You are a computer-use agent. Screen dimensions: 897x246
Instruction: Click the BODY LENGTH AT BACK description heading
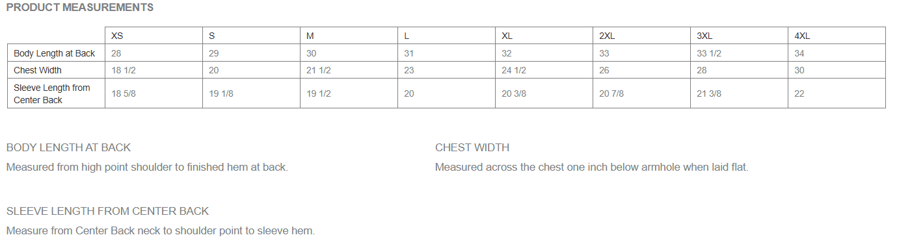point(68,147)
